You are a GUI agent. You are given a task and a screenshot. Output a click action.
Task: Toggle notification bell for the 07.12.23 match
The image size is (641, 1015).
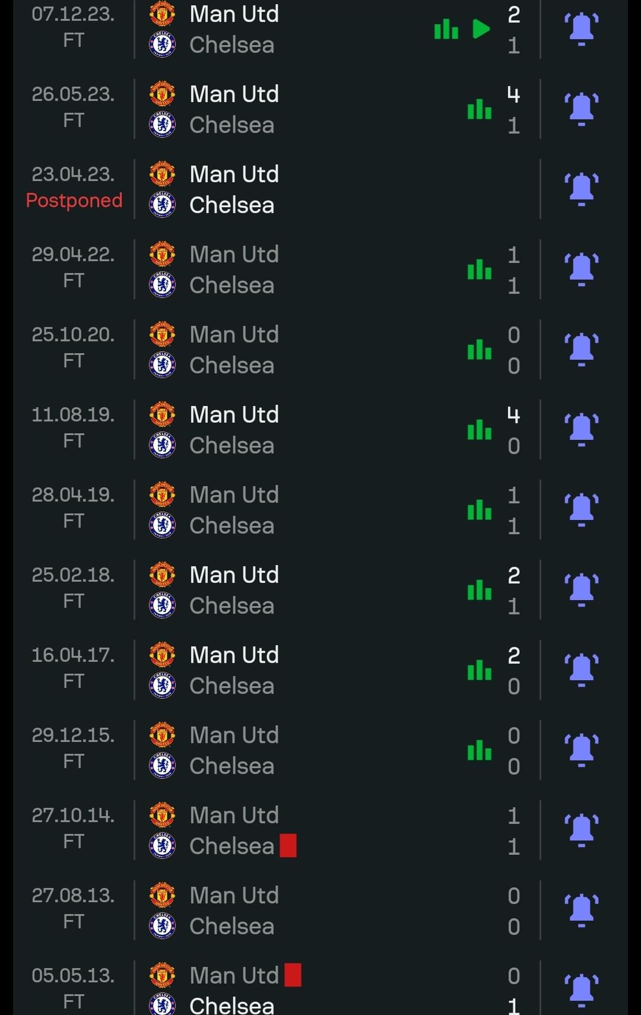(582, 29)
